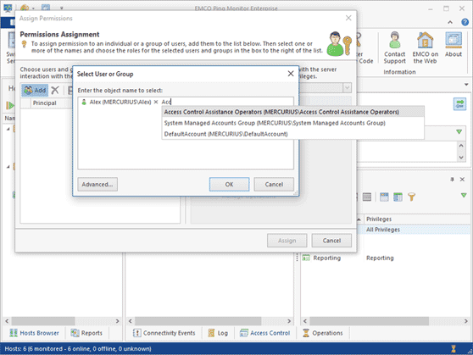Click the scroll up arrow in the right list box
Screen dimensions: 473x355
pos(461,146)
